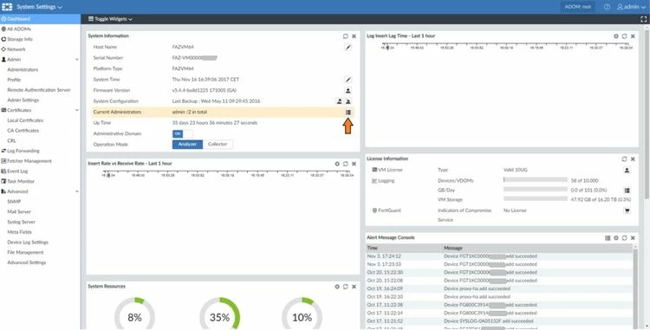650x330 pixels.
Task: Select Collector operation mode
Action: point(218,145)
